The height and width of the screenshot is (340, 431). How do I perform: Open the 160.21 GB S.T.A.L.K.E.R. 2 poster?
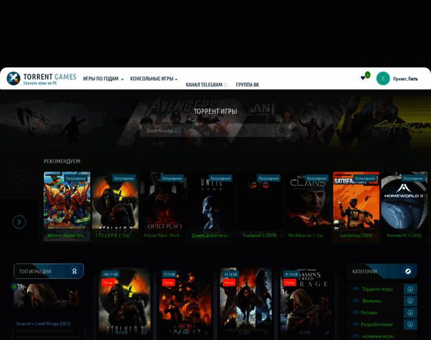pos(125,302)
